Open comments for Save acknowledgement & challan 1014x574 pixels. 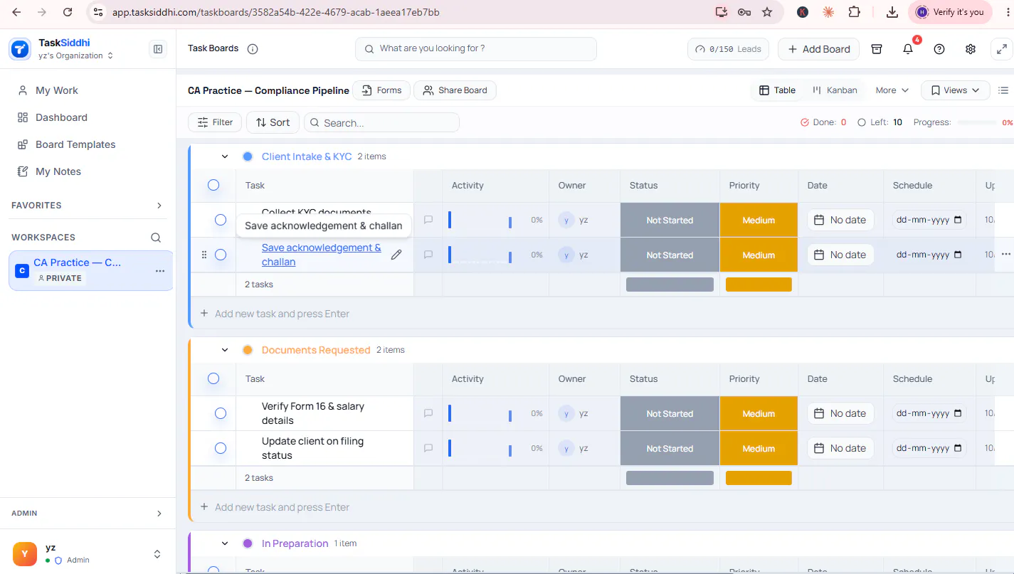428,255
